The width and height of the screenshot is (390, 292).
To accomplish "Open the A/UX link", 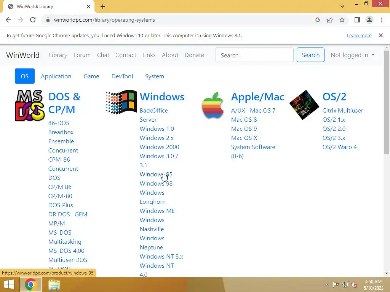I will [x=238, y=111].
